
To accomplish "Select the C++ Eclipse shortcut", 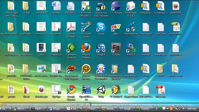I will [x=116, y=6].
